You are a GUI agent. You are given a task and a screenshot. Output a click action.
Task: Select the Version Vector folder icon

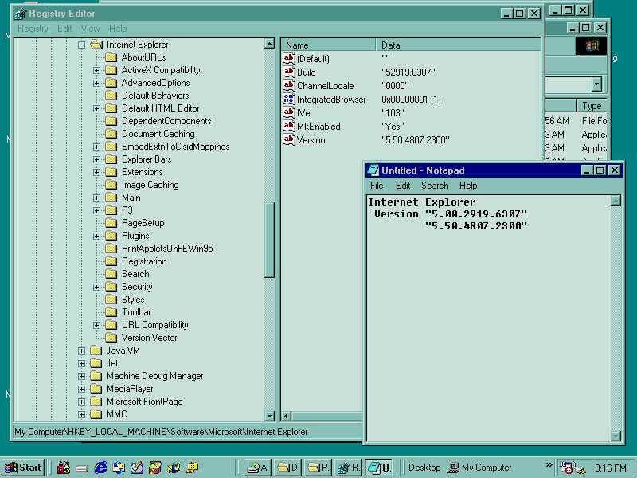click(111, 338)
